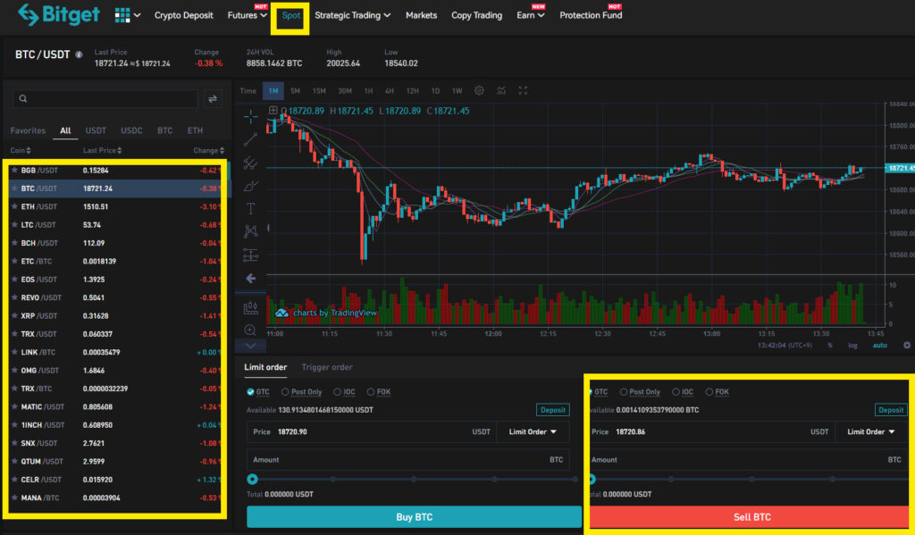Open Crypto Deposit link
This screenshot has height=535, width=915.
click(x=183, y=15)
